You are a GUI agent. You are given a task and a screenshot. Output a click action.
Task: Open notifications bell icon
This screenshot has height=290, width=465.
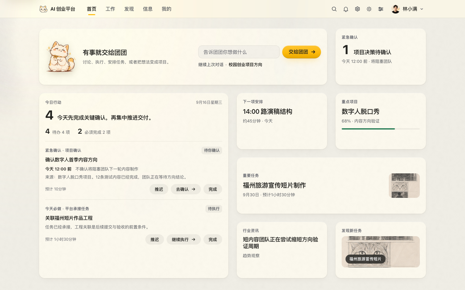click(346, 9)
